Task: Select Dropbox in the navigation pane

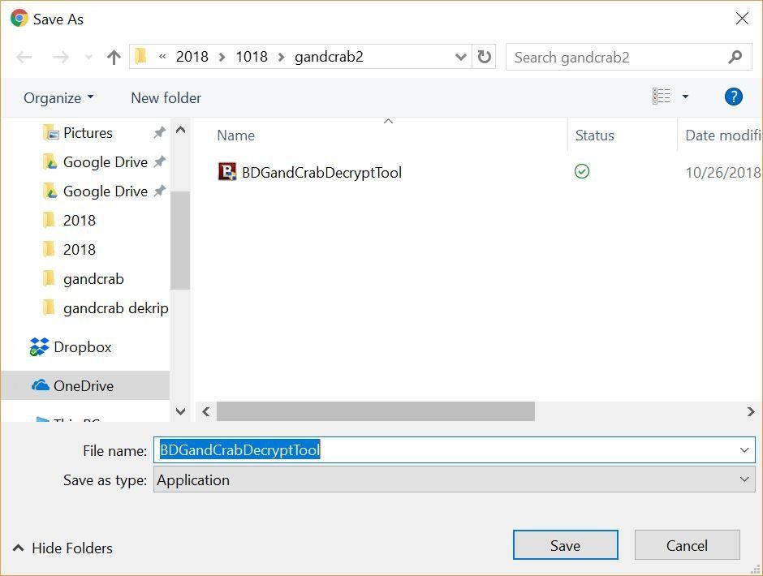Action: [82, 347]
